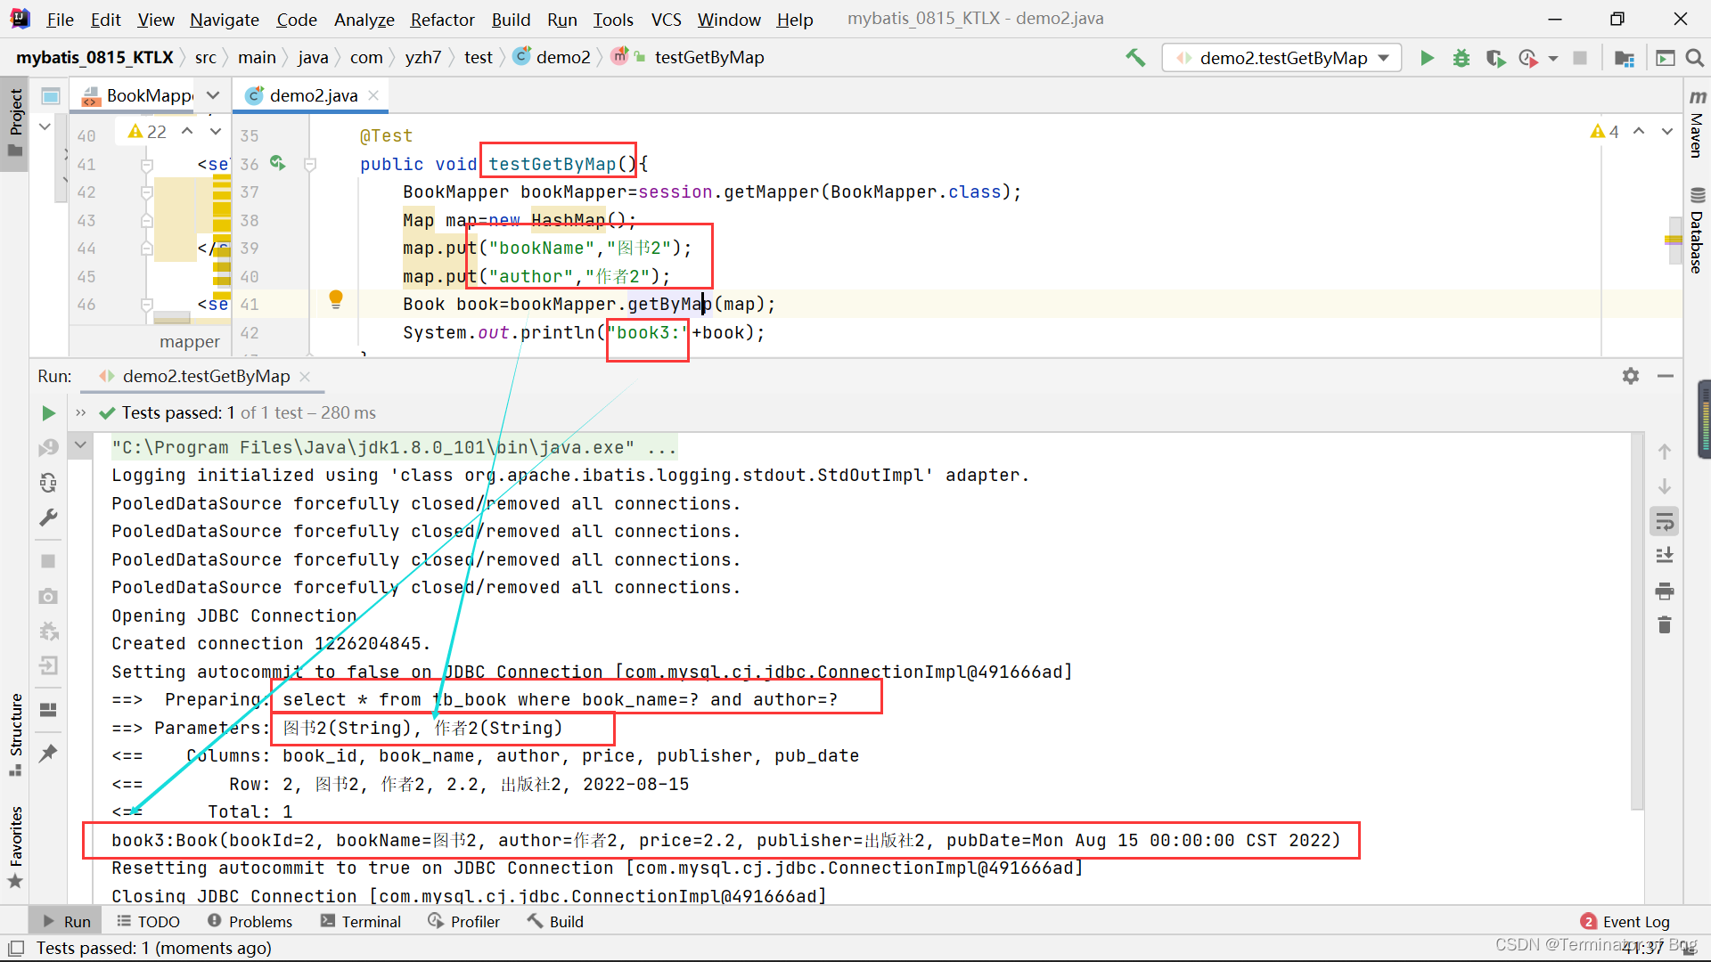This screenshot has height=962, width=1711.
Task: Open the Maven tool window
Action: click(x=1697, y=125)
